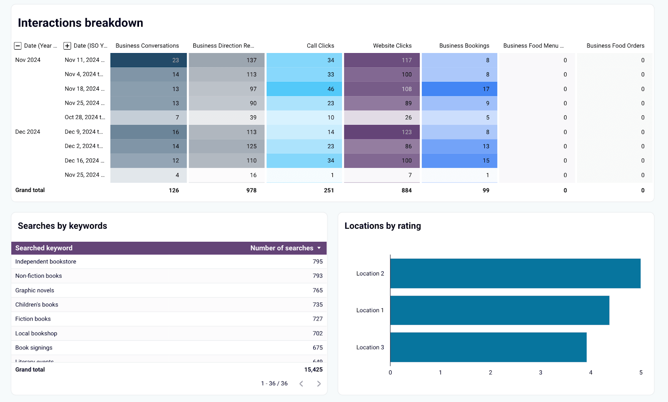Expand the Date (ISO Year Week) column
This screenshot has height=402, width=668.
click(67, 46)
